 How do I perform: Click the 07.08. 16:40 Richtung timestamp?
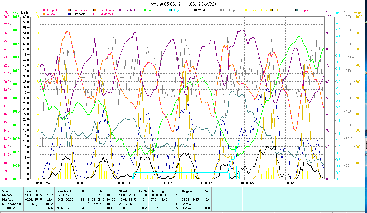click(159, 199)
